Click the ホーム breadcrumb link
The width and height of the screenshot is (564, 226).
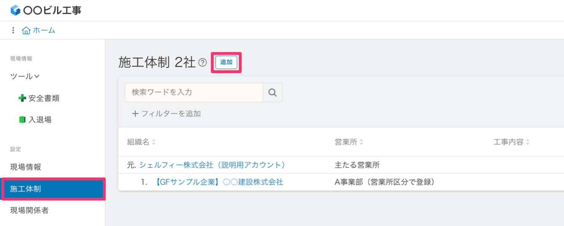click(44, 30)
